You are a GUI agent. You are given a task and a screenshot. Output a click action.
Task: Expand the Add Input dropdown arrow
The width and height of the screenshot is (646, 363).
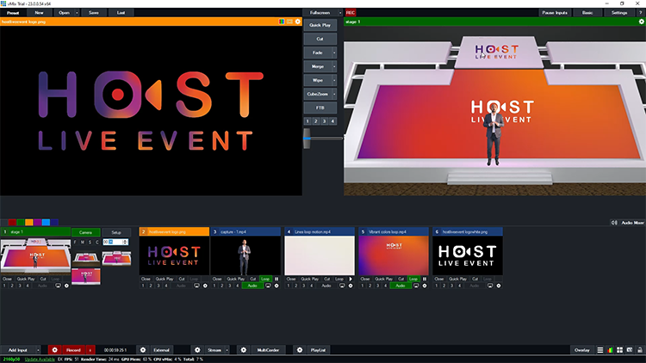pyautogui.click(x=37, y=350)
